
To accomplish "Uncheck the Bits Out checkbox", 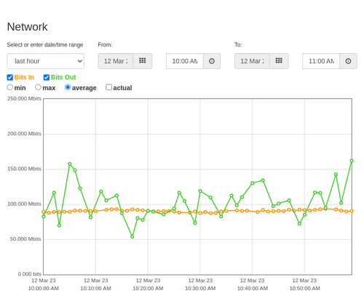I will pos(47,77).
